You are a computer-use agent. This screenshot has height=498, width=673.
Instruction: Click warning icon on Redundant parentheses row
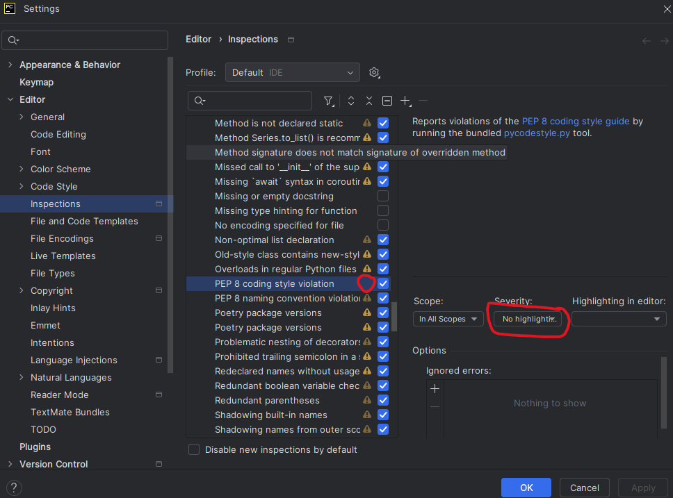coord(367,400)
